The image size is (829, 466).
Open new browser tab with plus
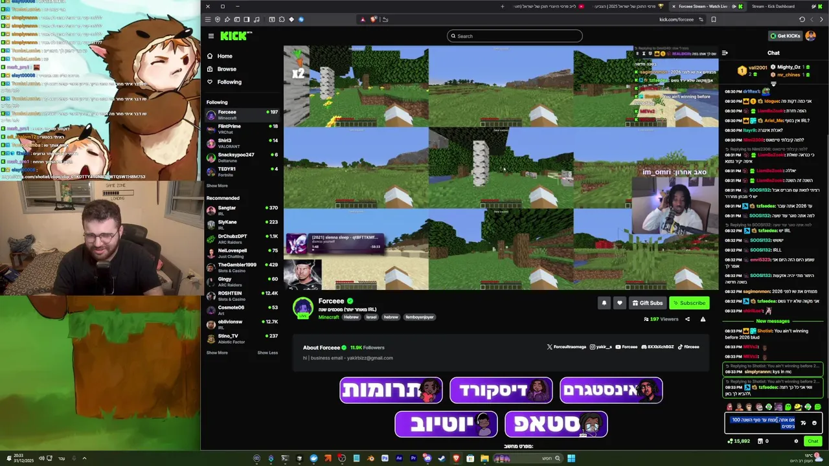click(x=502, y=6)
